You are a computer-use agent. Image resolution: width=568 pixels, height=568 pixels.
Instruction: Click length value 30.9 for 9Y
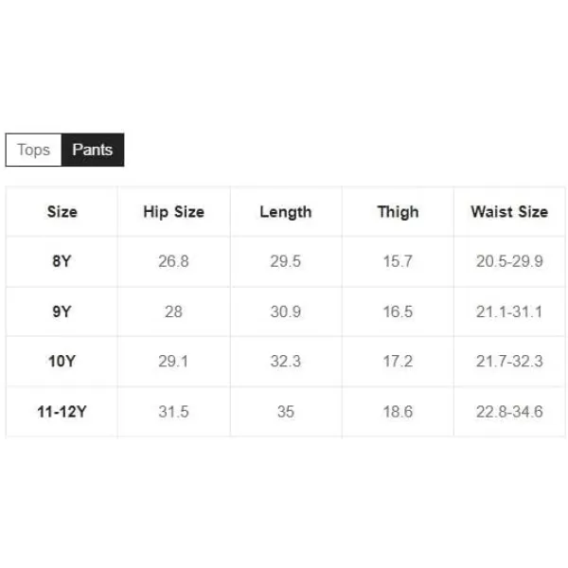(x=286, y=311)
